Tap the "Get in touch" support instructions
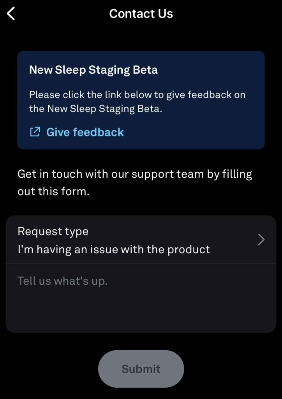The height and width of the screenshot is (399, 282). pos(135,174)
